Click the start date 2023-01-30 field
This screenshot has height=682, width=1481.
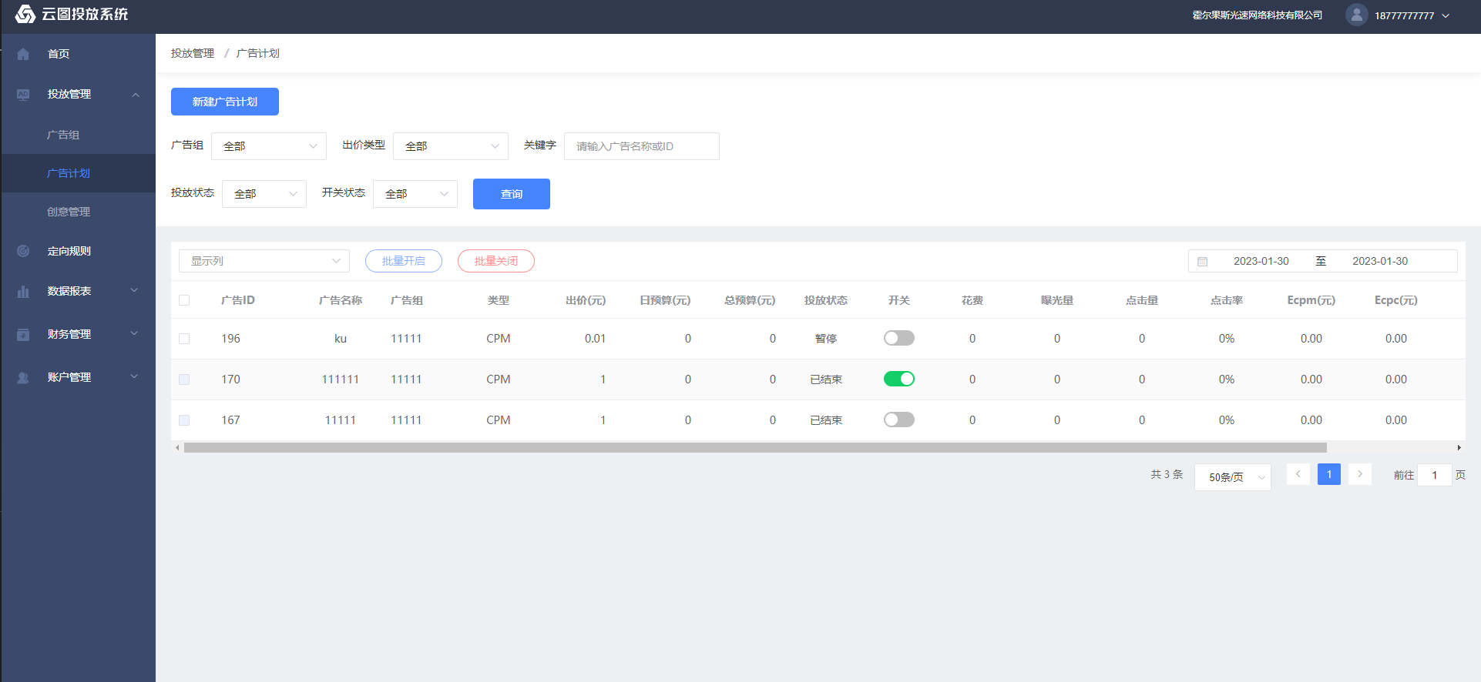click(1261, 261)
